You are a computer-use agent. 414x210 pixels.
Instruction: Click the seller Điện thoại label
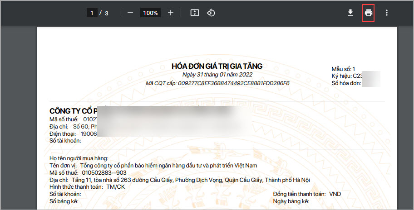[63, 134]
